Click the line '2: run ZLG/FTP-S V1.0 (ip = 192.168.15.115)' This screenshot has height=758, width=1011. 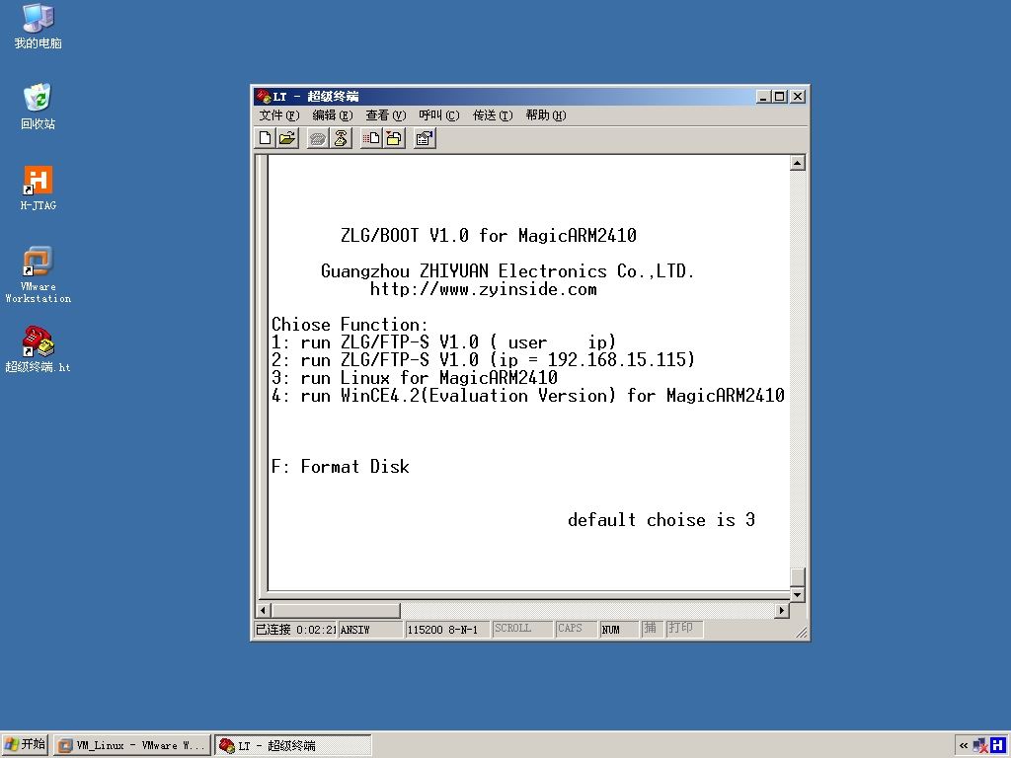click(x=484, y=359)
